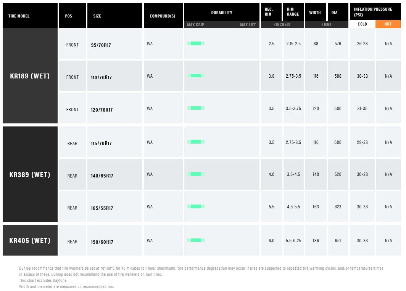Click the DURABILITY column header
This screenshot has height=291, width=406.
coord(222,12)
